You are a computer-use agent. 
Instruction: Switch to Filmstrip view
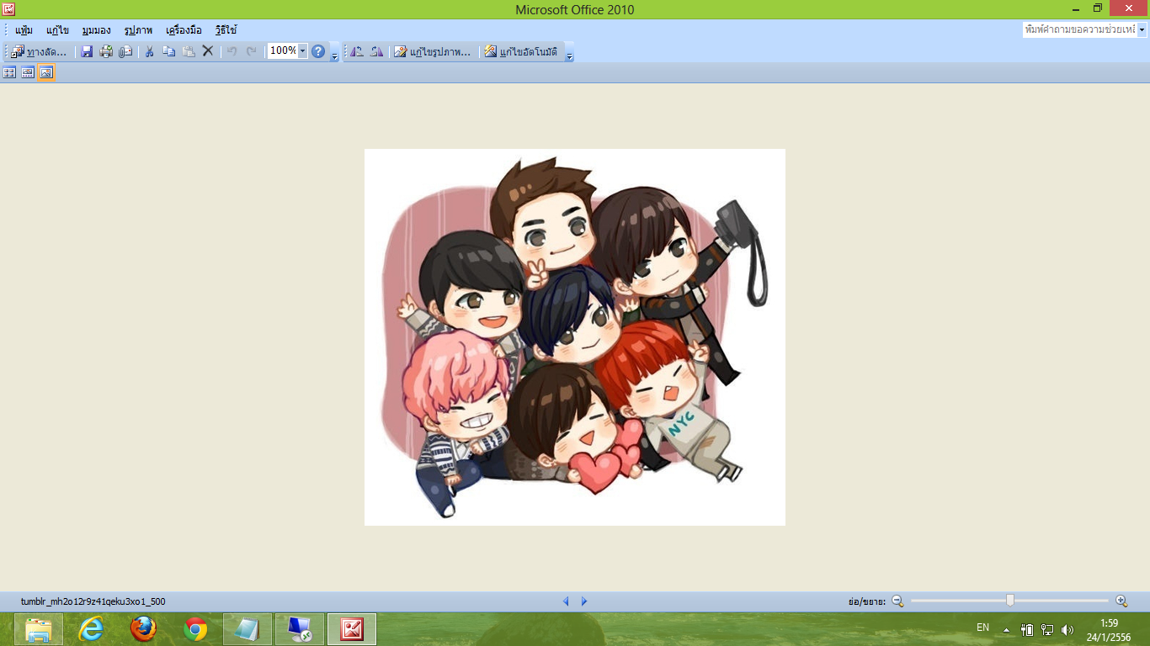pos(28,73)
